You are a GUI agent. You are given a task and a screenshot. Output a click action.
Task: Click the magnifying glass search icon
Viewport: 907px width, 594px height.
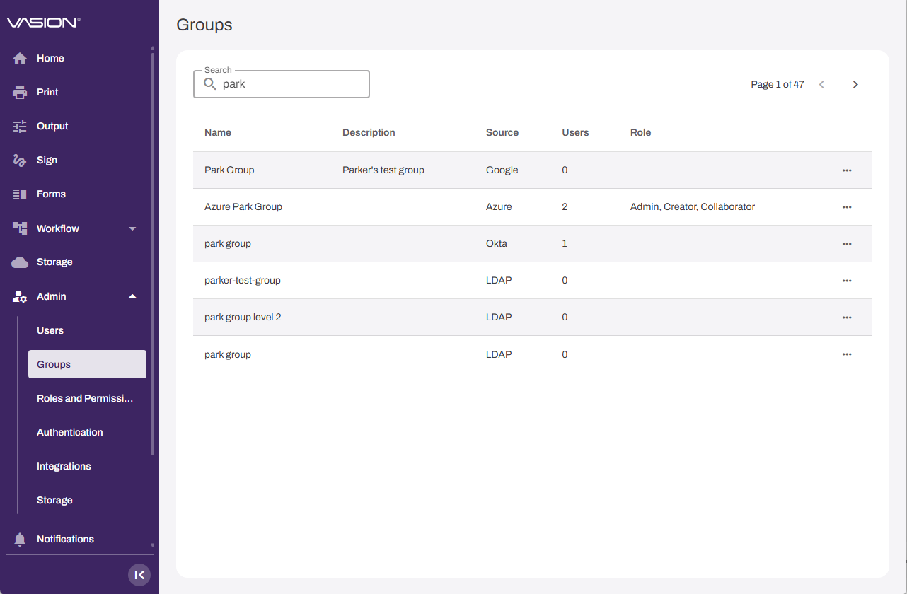click(x=210, y=84)
